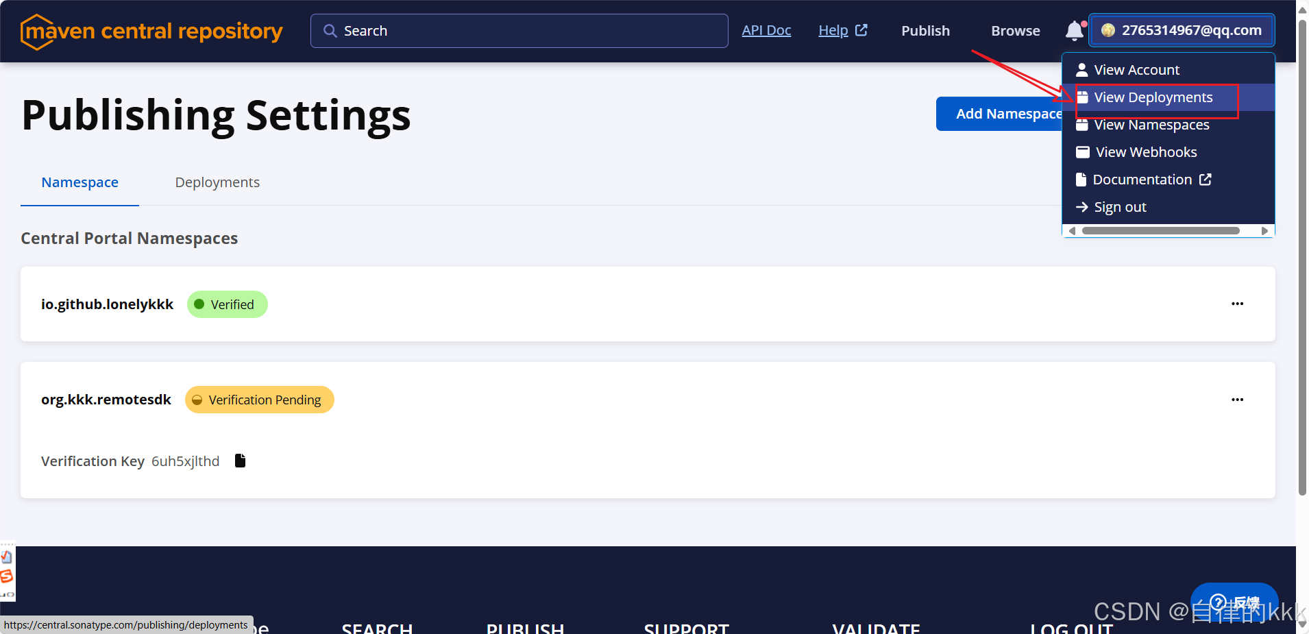Click the Central Portal Namespaces heading
The image size is (1309, 634).
coord(130,239)
